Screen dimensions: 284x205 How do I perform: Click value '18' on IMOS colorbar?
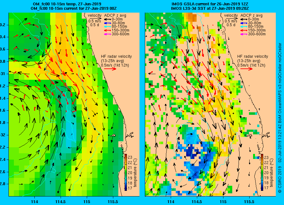pyautogui.click(x=266, y=183)
